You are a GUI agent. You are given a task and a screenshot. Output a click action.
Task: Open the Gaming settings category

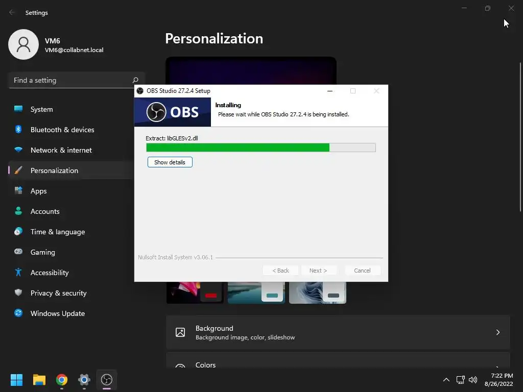pos(71,252)
